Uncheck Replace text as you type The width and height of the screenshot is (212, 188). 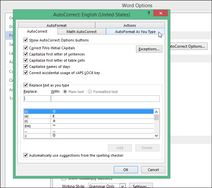click(25, 85)
